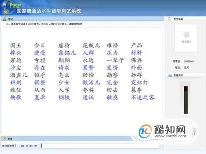Click the 录音 recording icon
206x154 pixels.
pos(5,138)
